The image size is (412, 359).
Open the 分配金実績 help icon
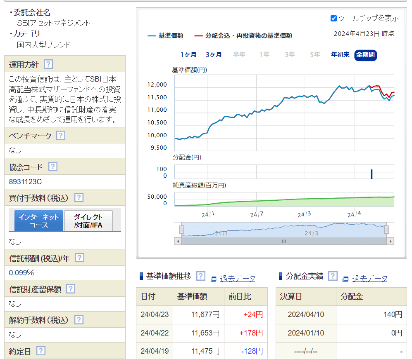(333, 276)
